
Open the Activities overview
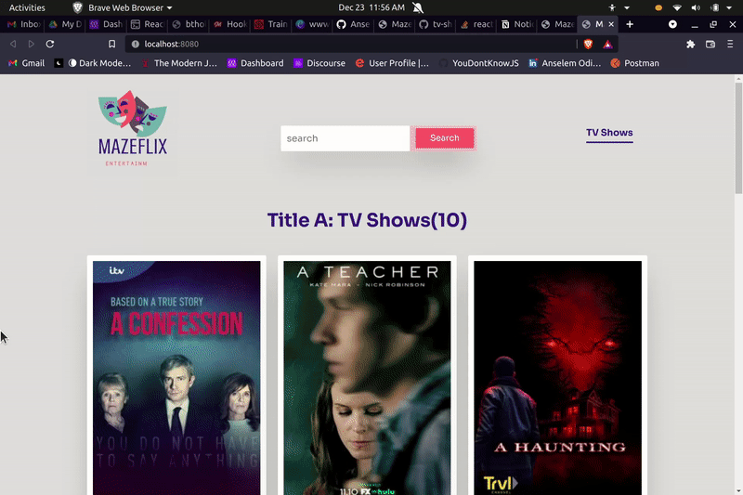pyautogui.click(x=27, y=7)
